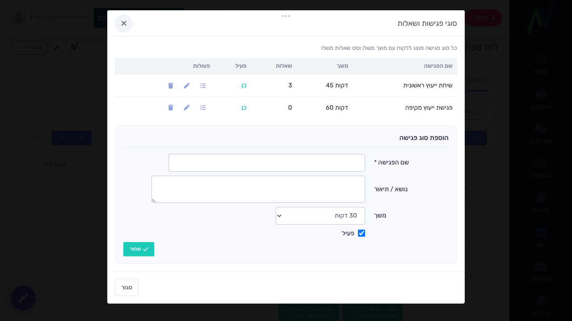Open questions list for פגישת ייעוץ מקיפה

[x=203, y=107]
